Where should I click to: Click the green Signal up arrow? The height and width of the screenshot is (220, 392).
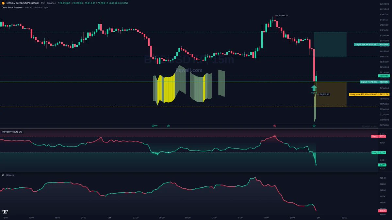click(x=314, y=87)
